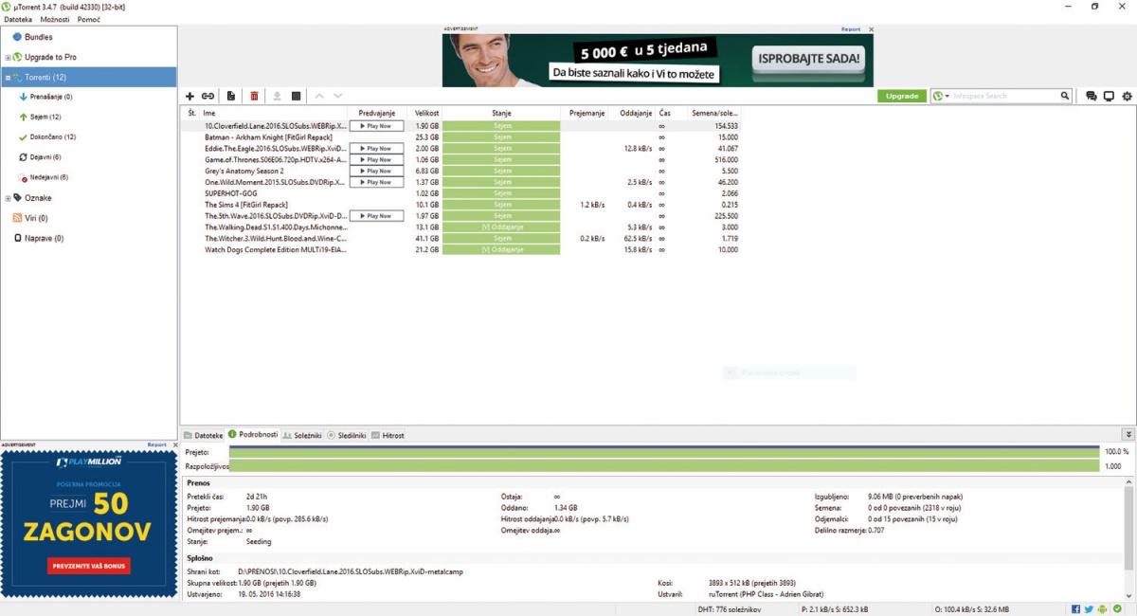Switch to the Hitrost tab

click(x=388, y=435)
